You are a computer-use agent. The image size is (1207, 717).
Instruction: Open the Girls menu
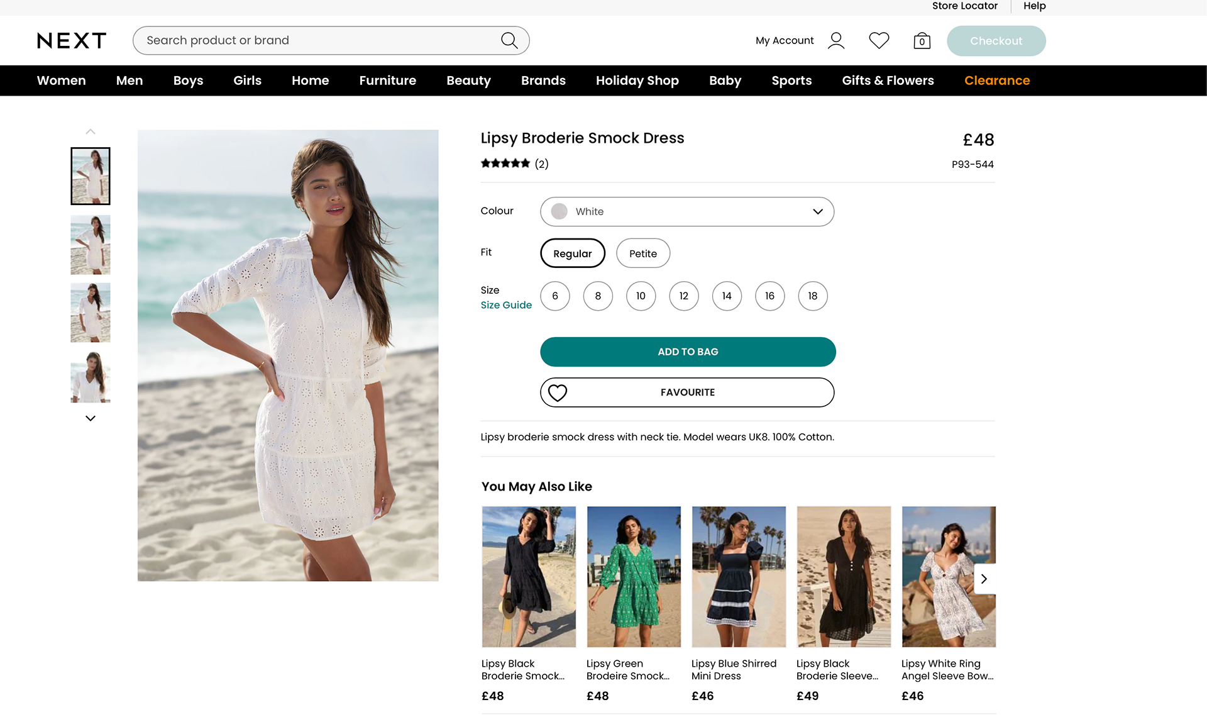[247, 81]
